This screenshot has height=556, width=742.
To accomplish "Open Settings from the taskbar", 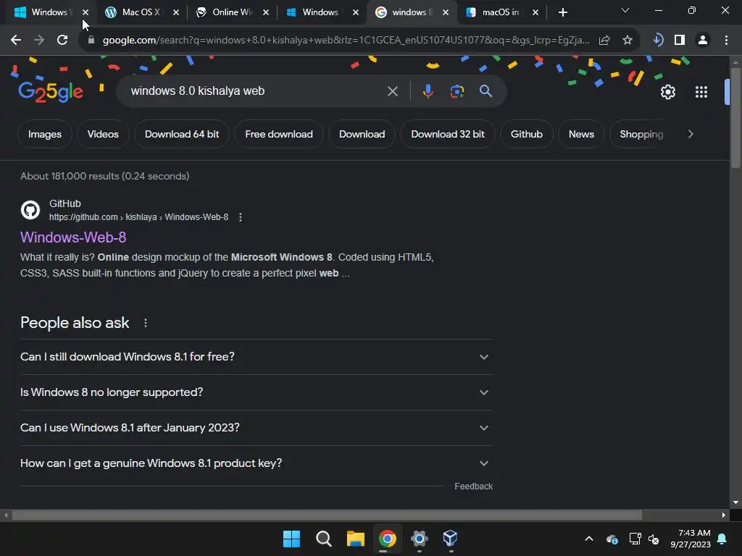I will click(x=420, y=539).
